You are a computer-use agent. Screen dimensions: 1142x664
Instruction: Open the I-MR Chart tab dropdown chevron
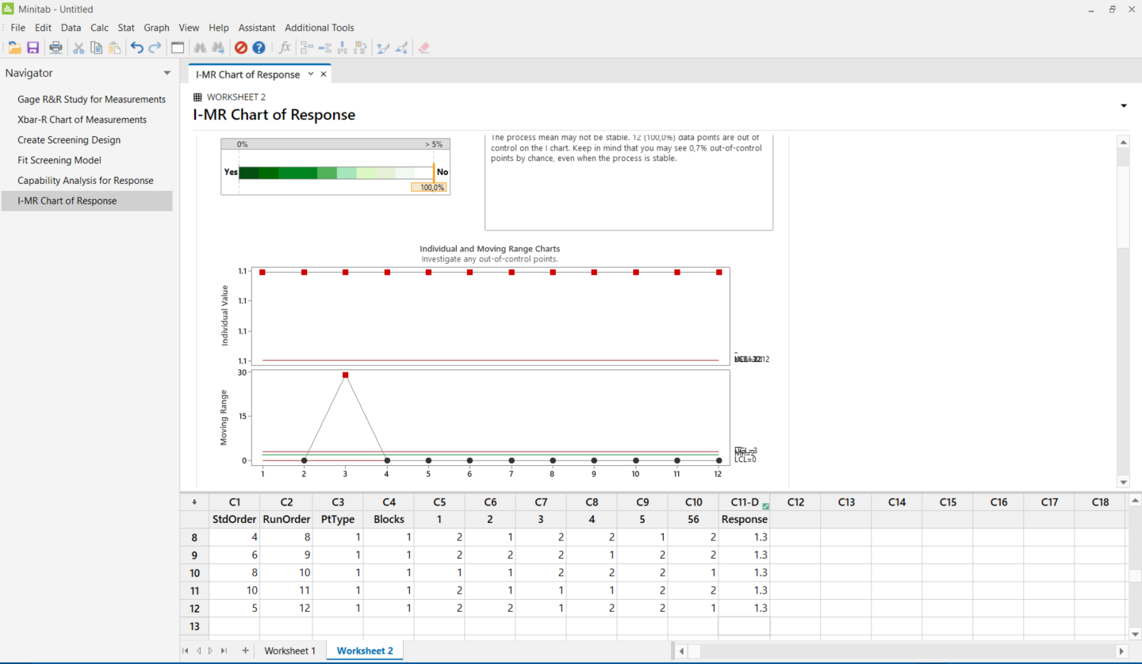pos(310,73)
